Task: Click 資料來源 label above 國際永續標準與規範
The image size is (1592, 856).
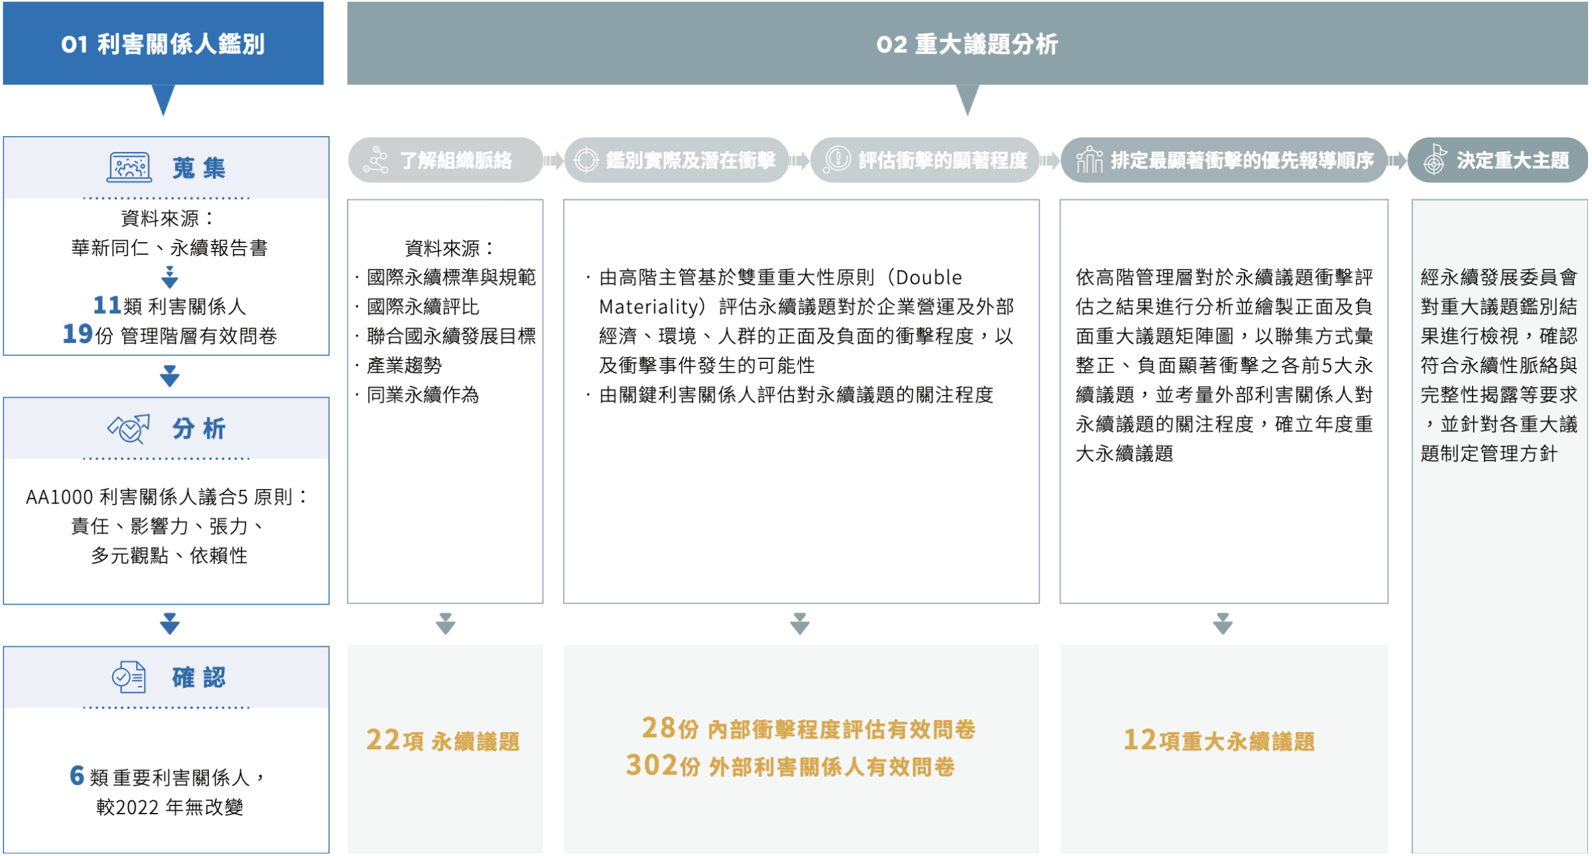Action: pyautogui.click(x=450, y=248)
